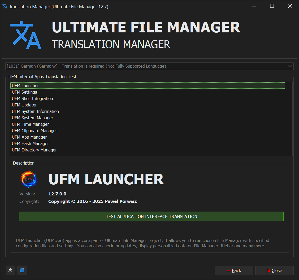
Task: Click the language combo box chevron arrow
Action: [x=290, y=66]
